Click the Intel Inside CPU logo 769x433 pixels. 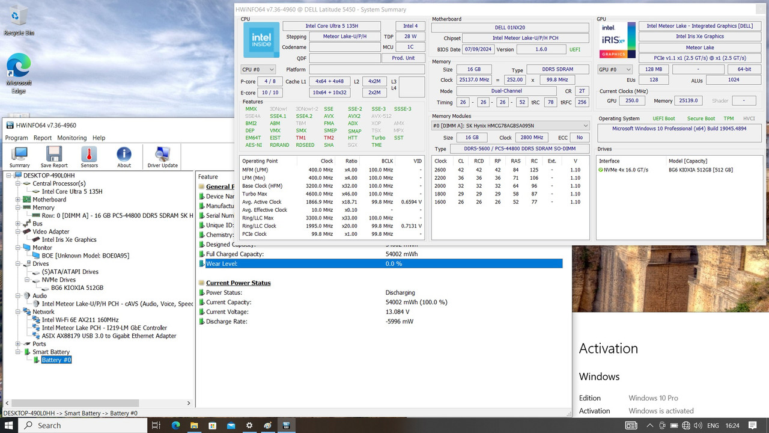(261, 40)
